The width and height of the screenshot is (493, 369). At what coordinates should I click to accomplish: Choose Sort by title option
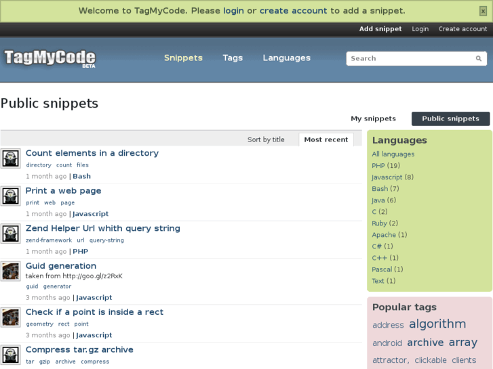(266, 139)
